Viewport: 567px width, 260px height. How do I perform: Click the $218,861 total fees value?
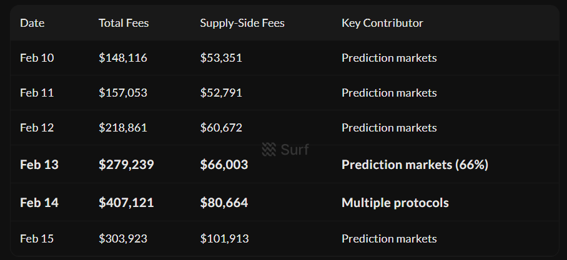[x=123, y=128]
